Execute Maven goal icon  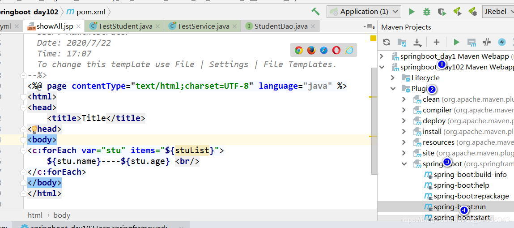click(x=472, y=42)
